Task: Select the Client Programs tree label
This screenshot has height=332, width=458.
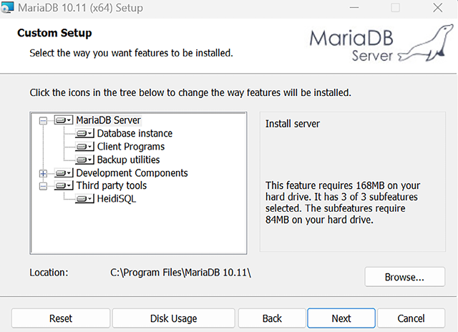Action: pos(131,147)
